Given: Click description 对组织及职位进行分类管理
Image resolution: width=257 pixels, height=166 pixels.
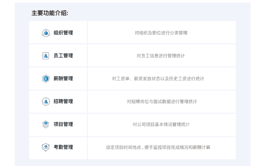Looking at the screenshot, I should pos(161,33).
